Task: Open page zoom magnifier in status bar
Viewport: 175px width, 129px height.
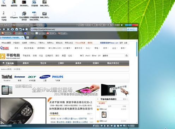Action: (129, 126)
